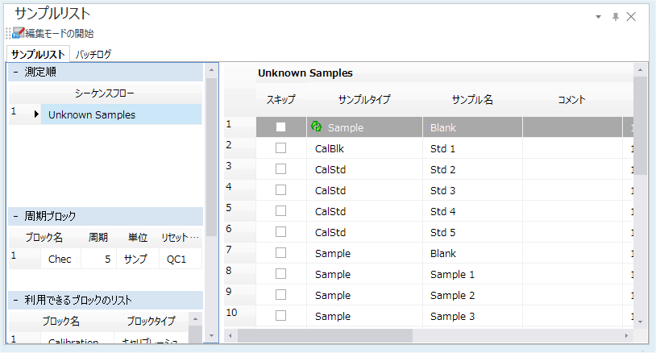Select the Std 5 sample name cell

[472, 232]
